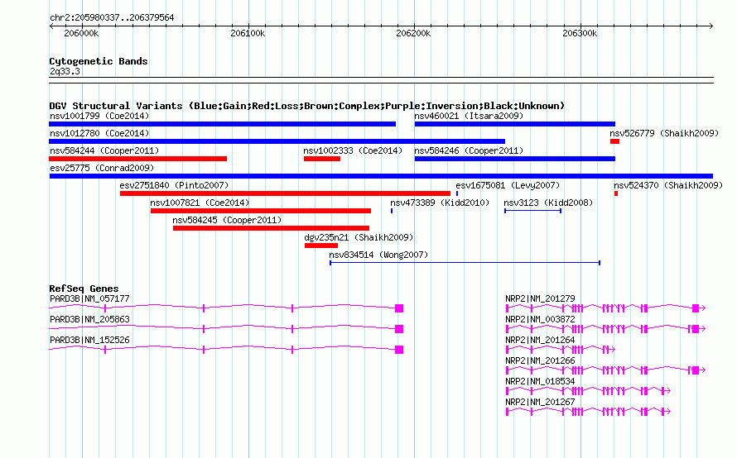Open the NRP2|NM_201266 transcript label
Viewport: 737px width, 458px height.
pos(540,360)
